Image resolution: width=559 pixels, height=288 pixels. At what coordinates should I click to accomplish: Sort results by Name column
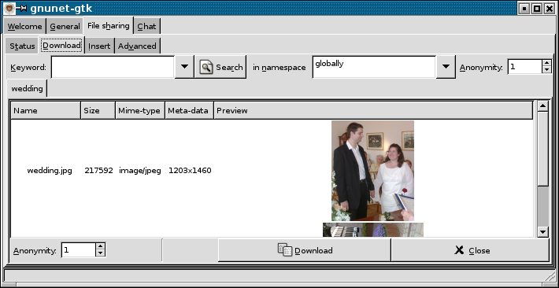(46, 110)
